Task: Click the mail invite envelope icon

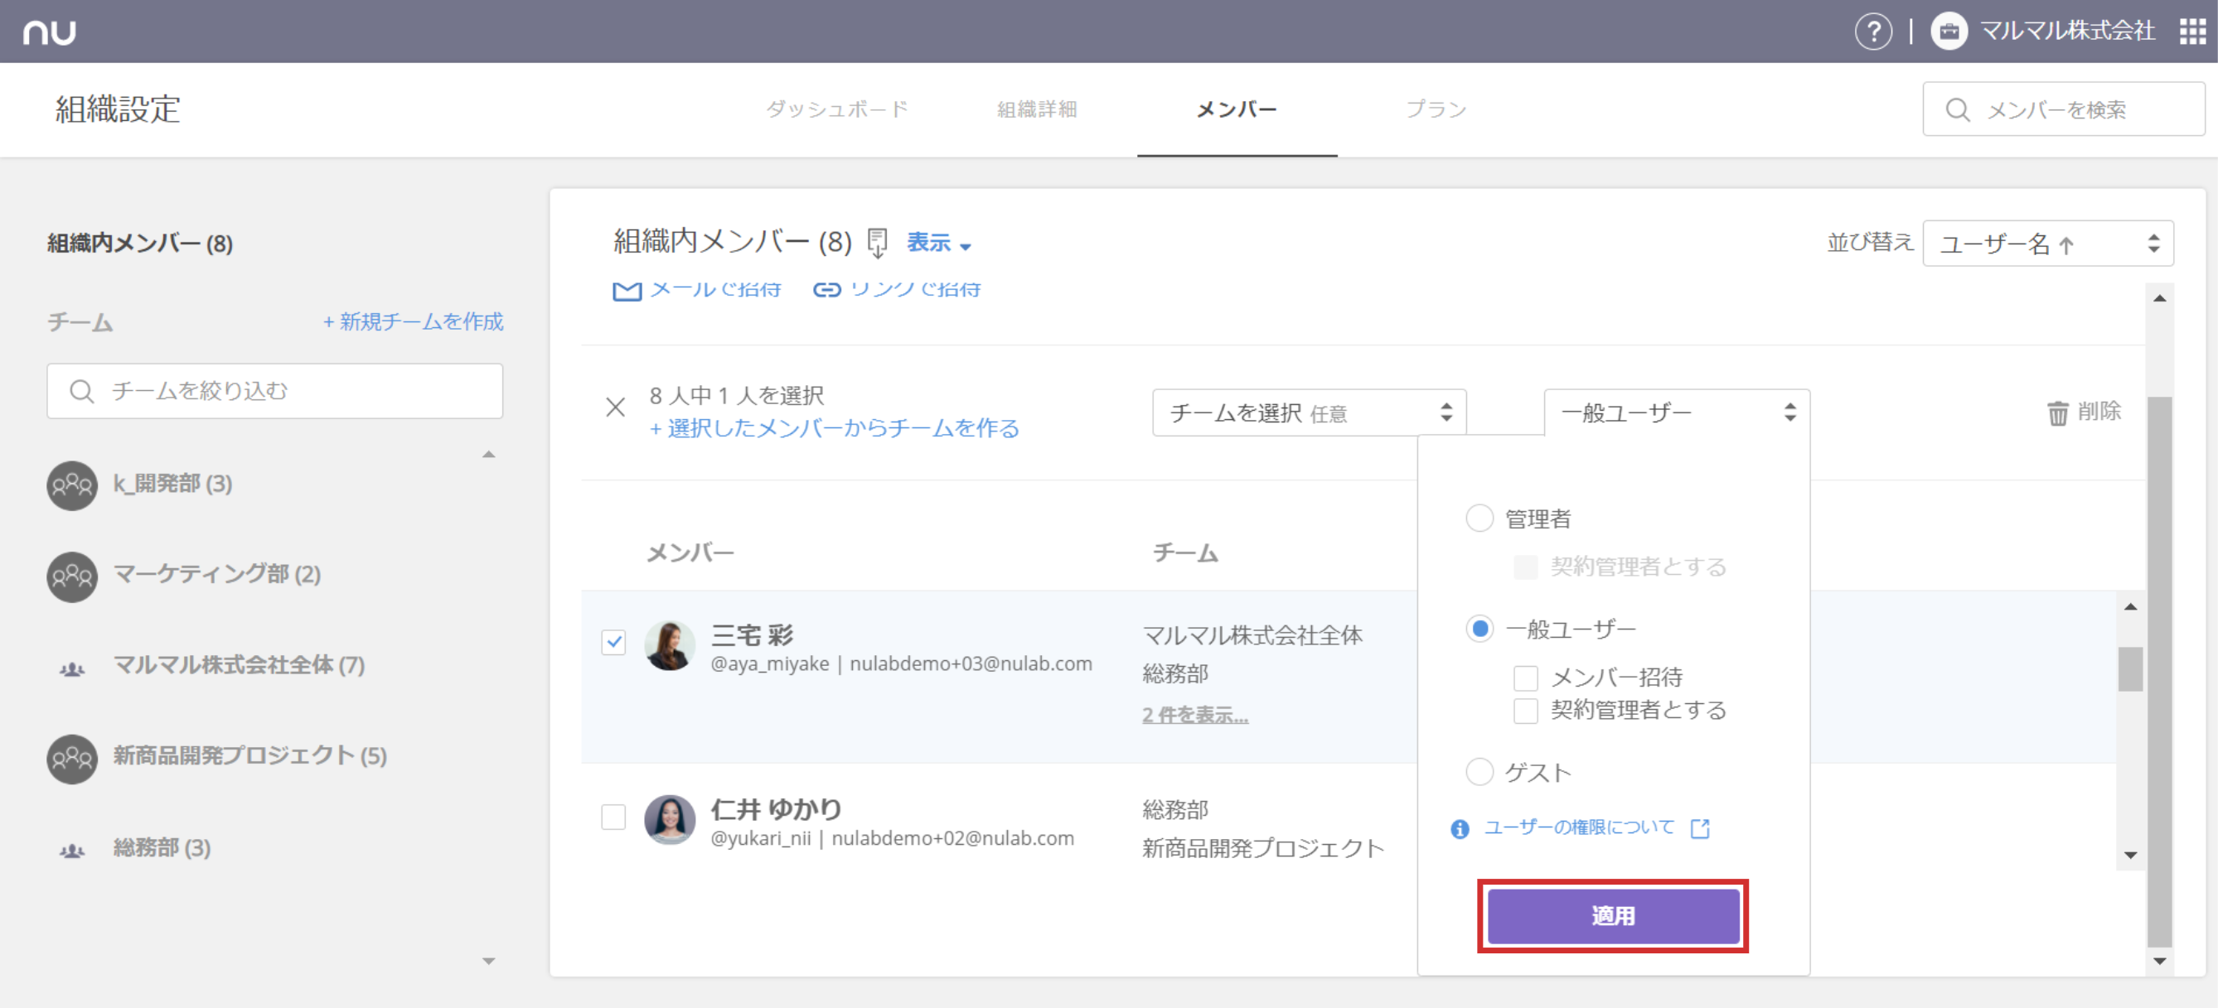Action: (x=627, y=292)
